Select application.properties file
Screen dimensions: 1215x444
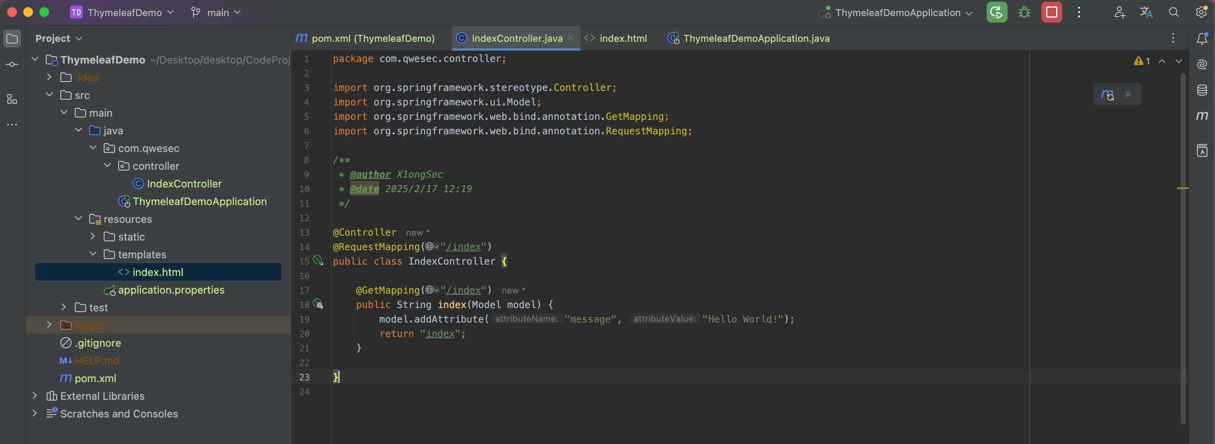171,290
